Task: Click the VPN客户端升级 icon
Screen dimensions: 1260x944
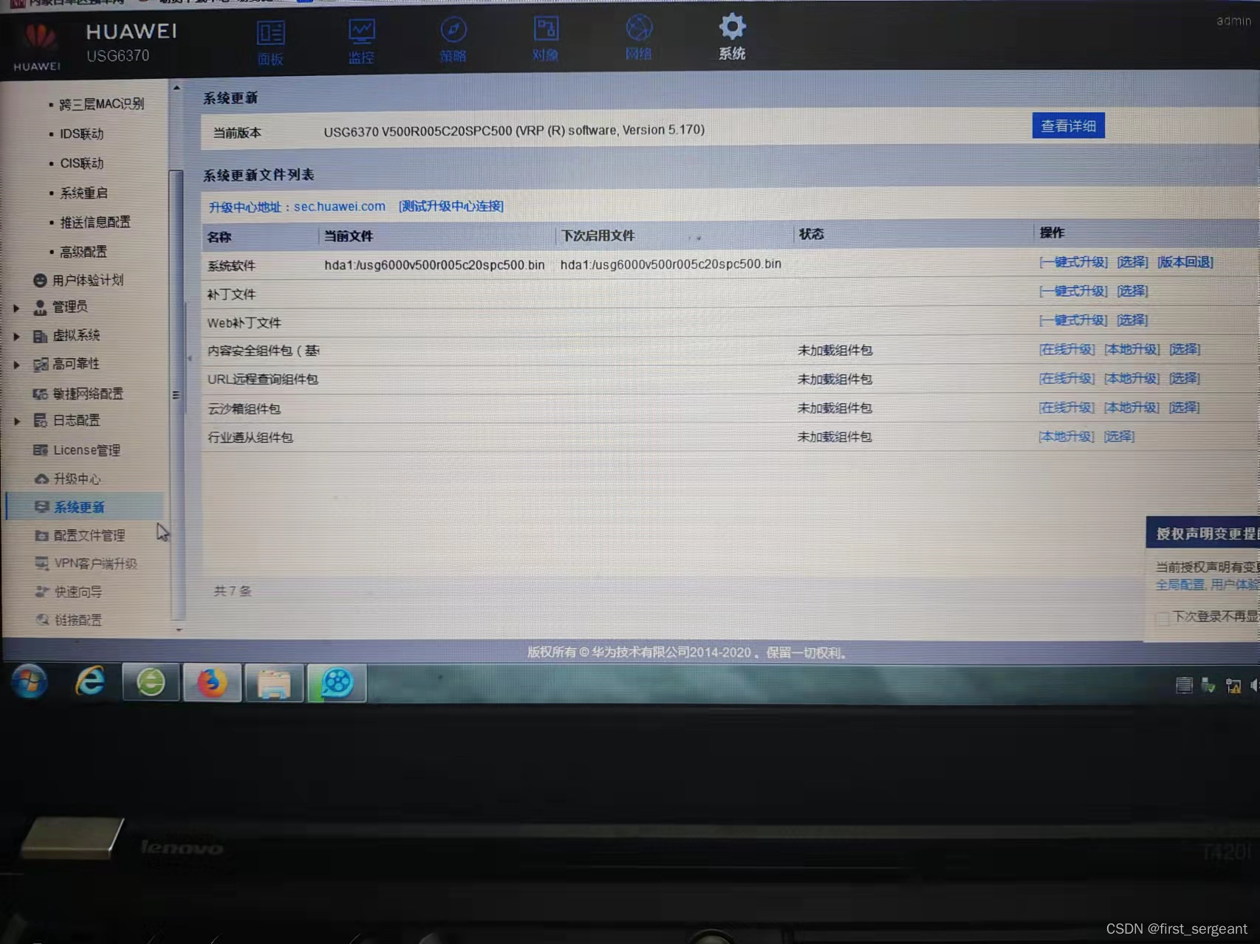Action: click(42, 564)
